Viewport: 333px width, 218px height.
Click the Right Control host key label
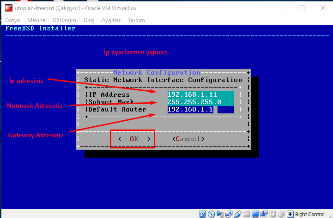pyautogui.click(x=309, y=214)
